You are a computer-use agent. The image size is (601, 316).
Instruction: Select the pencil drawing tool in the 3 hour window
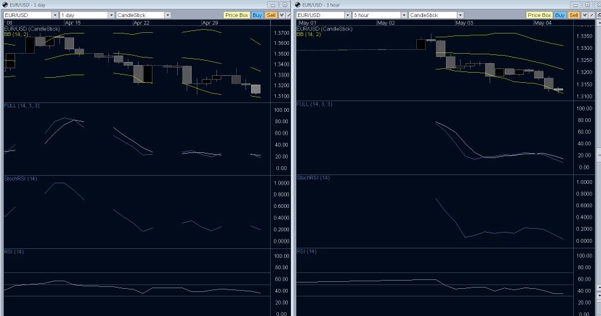pos(591,15)
